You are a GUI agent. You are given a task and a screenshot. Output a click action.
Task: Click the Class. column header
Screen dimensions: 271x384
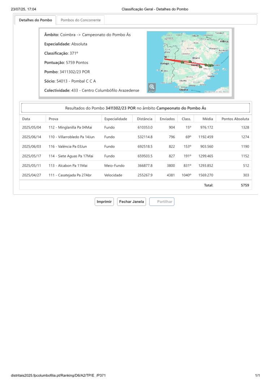(186, 119)
